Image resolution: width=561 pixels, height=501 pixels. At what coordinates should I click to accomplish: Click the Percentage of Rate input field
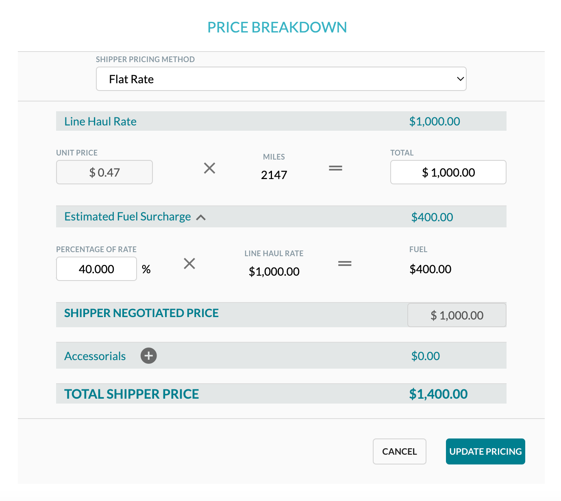(x=96, y=268)
